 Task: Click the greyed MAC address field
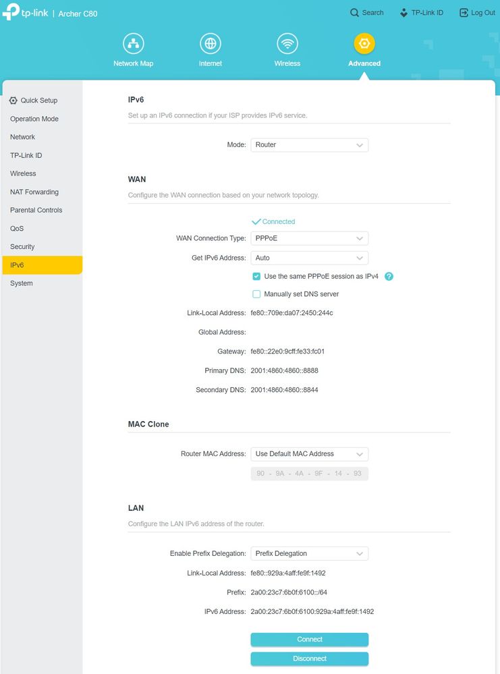309,474
